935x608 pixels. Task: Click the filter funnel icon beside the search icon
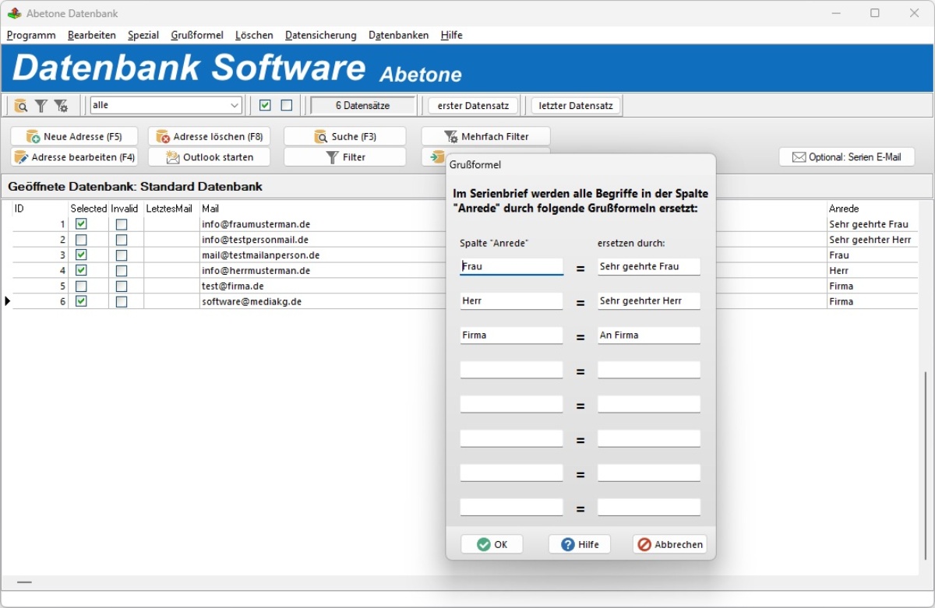tap(41, 105)
